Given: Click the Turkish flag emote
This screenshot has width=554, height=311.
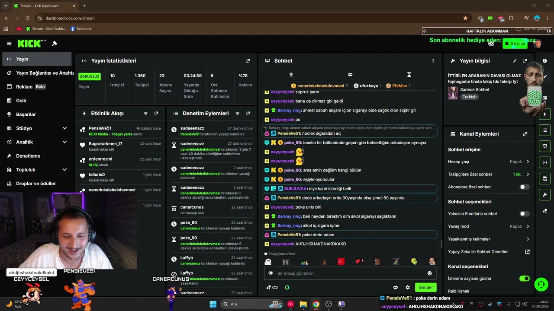Looking at the screenshot, I should click(x=341, y=262).
